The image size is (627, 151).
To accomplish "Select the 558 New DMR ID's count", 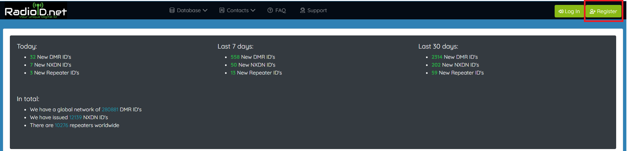I will pos(235,57).
